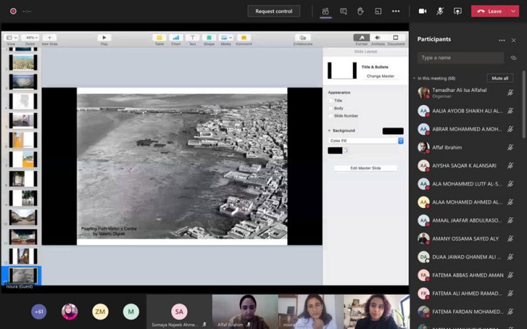Open the Color Fill dropdown
The width and height of the screenshot is (527, 329).
tap(366, 141)
